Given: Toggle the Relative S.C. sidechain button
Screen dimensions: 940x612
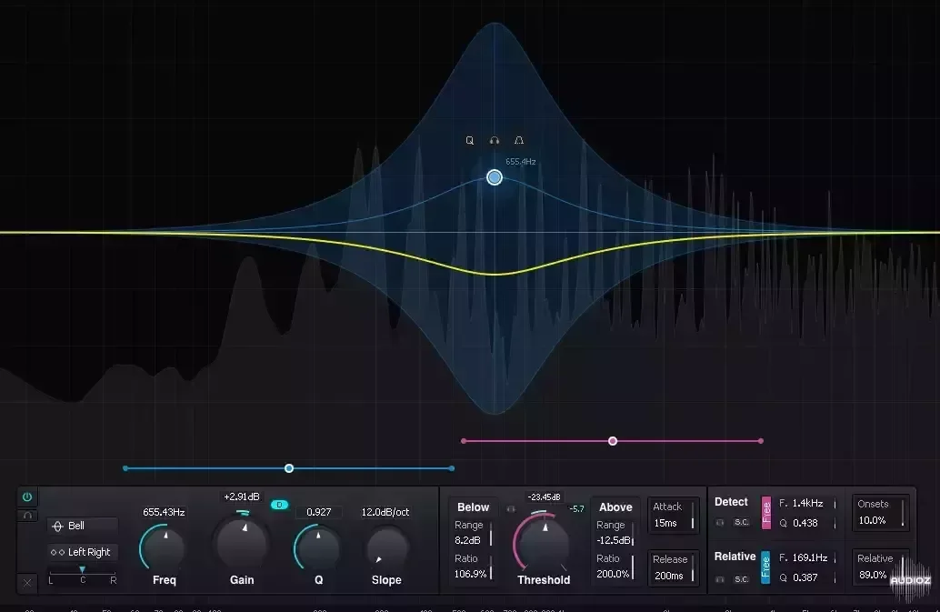Looking at the screenshot, I should pyautogui.click(x=742, y=579).
